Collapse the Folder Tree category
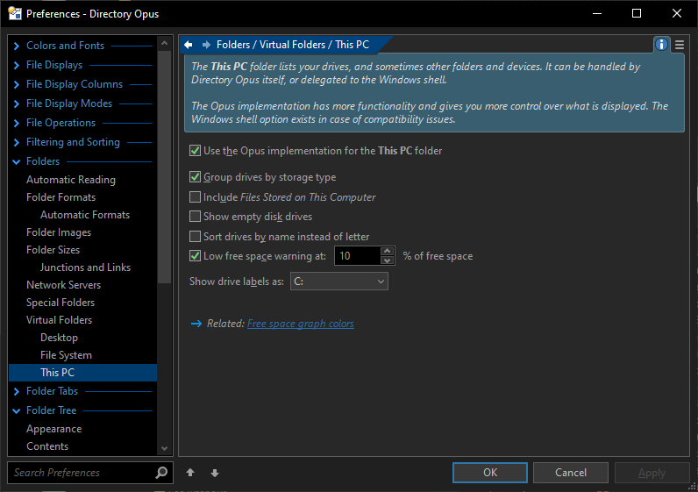 17,410
